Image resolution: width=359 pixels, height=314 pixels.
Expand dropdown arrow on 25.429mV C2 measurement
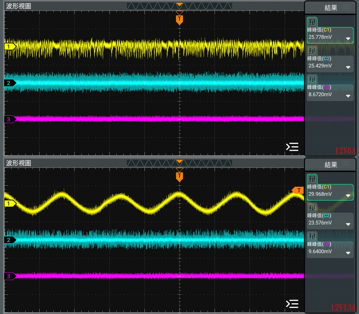click(x=348, y=67)
